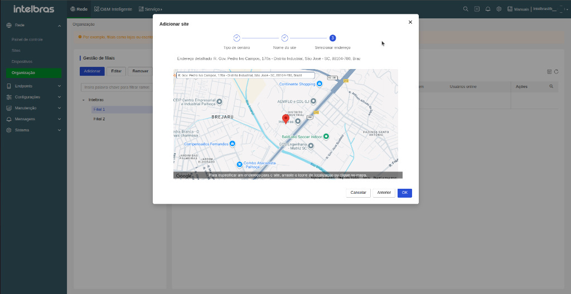Viewport: 571px width, 294px height.
Task: Switch to O&M Inteligente tab
Action: [113, 9]
